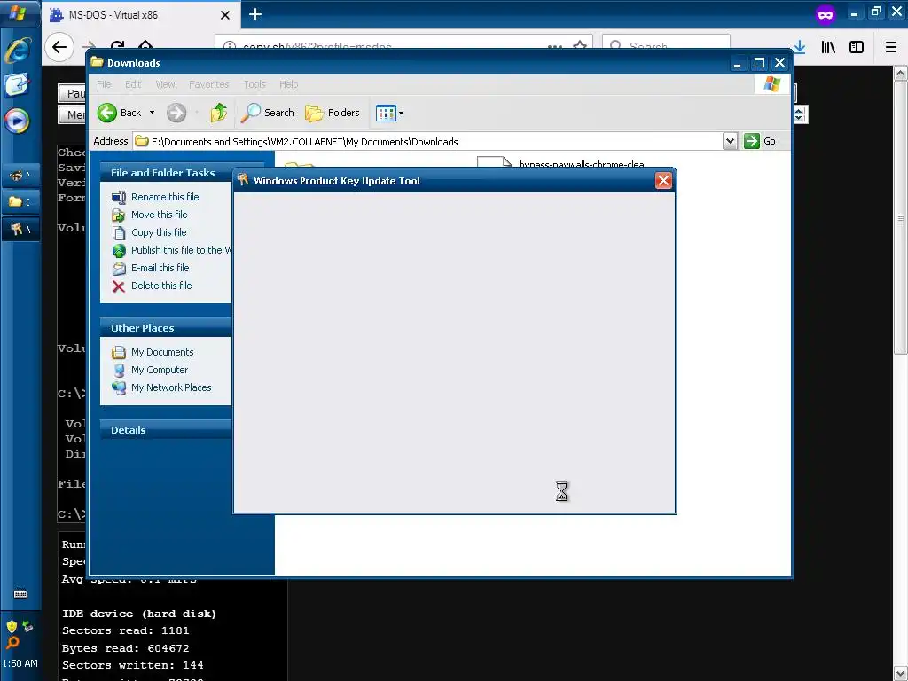
Task: Open the File menu in Downloads
Action: (x=104, y=84)
